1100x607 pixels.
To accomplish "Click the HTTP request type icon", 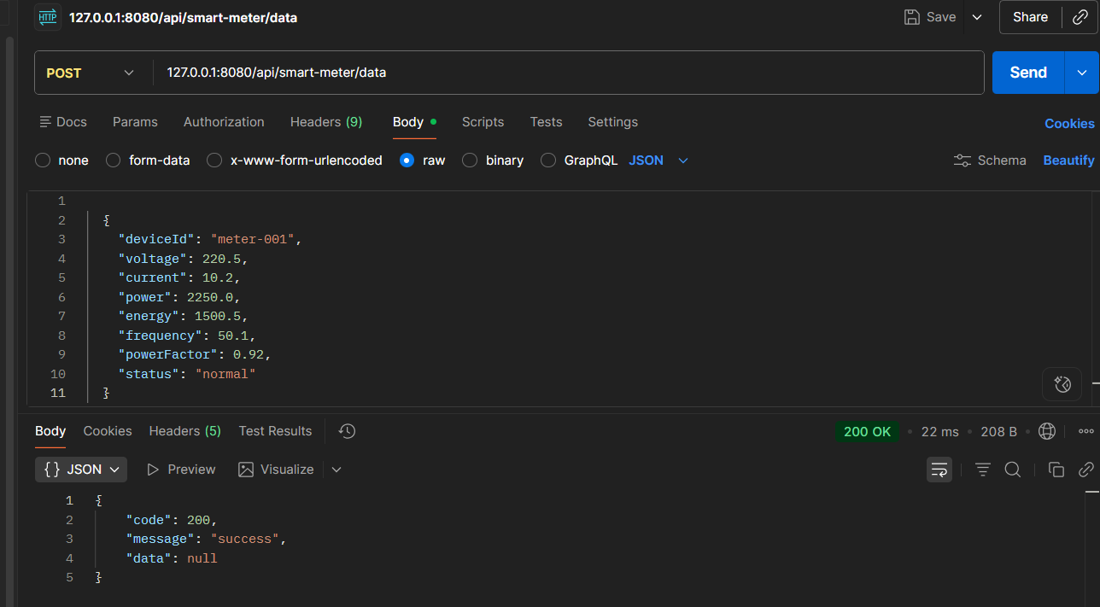I will click(x=47, y=17).
